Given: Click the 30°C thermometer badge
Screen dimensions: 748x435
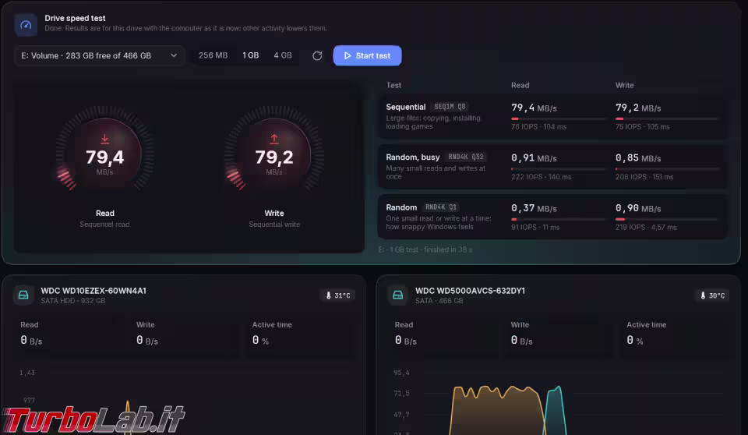Looking at the screenshot, I should 712,295.
